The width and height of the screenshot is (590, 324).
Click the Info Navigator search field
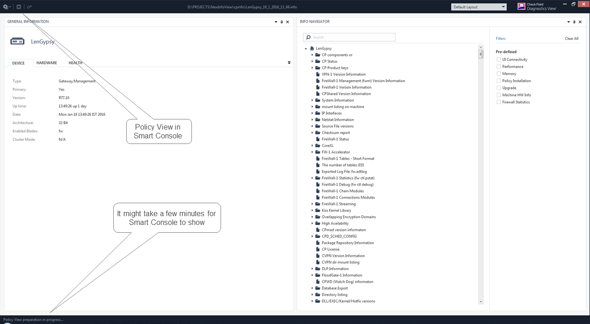pos(349,37)
